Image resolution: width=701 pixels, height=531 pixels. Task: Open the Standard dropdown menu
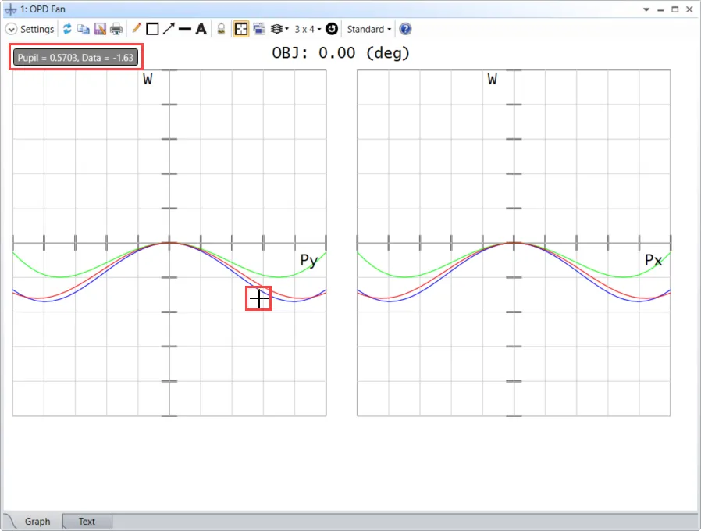tap(369, 29)
